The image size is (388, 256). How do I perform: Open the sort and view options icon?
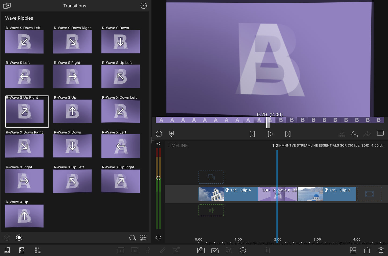coord(144,237)
